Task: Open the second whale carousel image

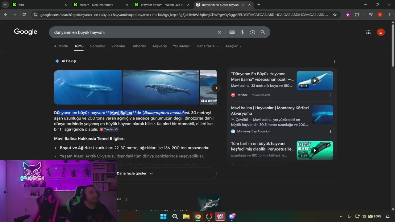Action: (161, 87)
